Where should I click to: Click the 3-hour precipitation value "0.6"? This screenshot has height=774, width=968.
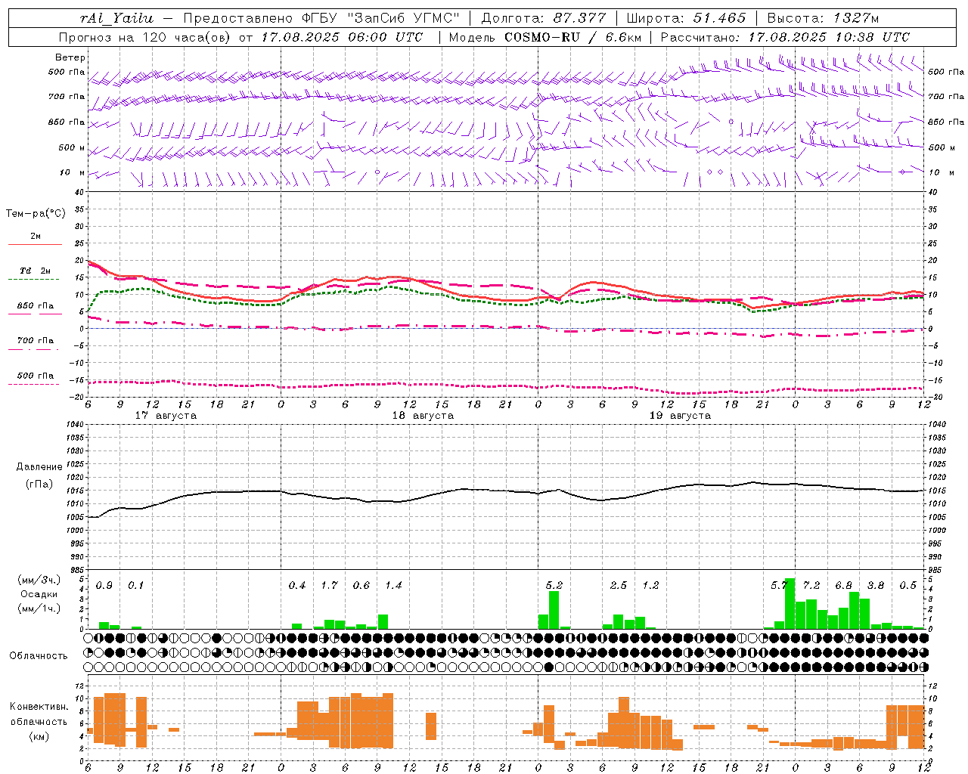(361, 585)
